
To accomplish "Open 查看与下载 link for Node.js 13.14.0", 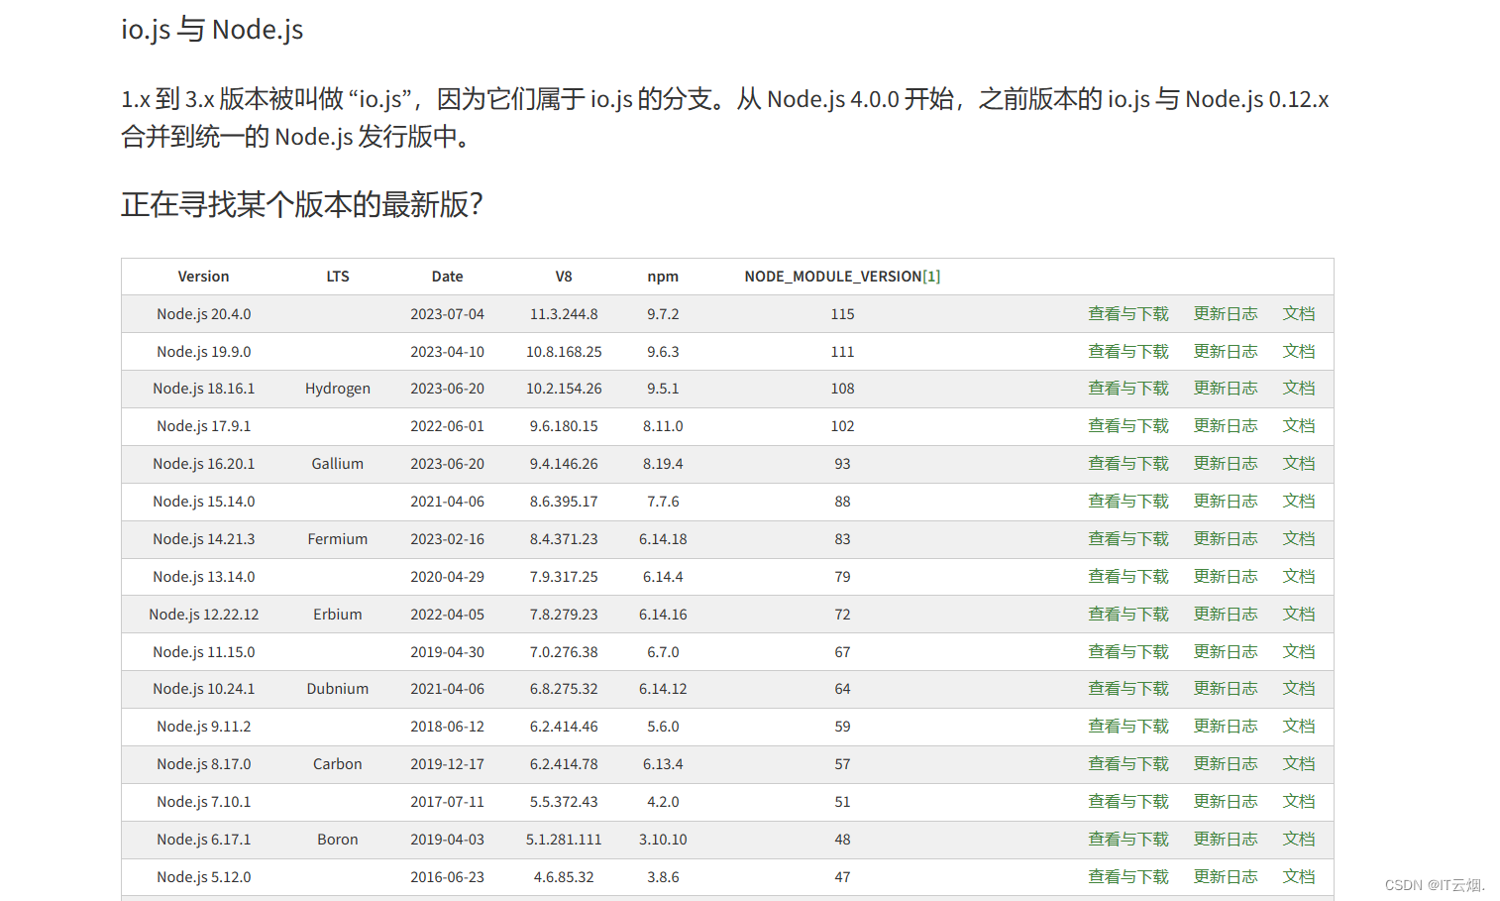I will click(x=1128, y=577).
